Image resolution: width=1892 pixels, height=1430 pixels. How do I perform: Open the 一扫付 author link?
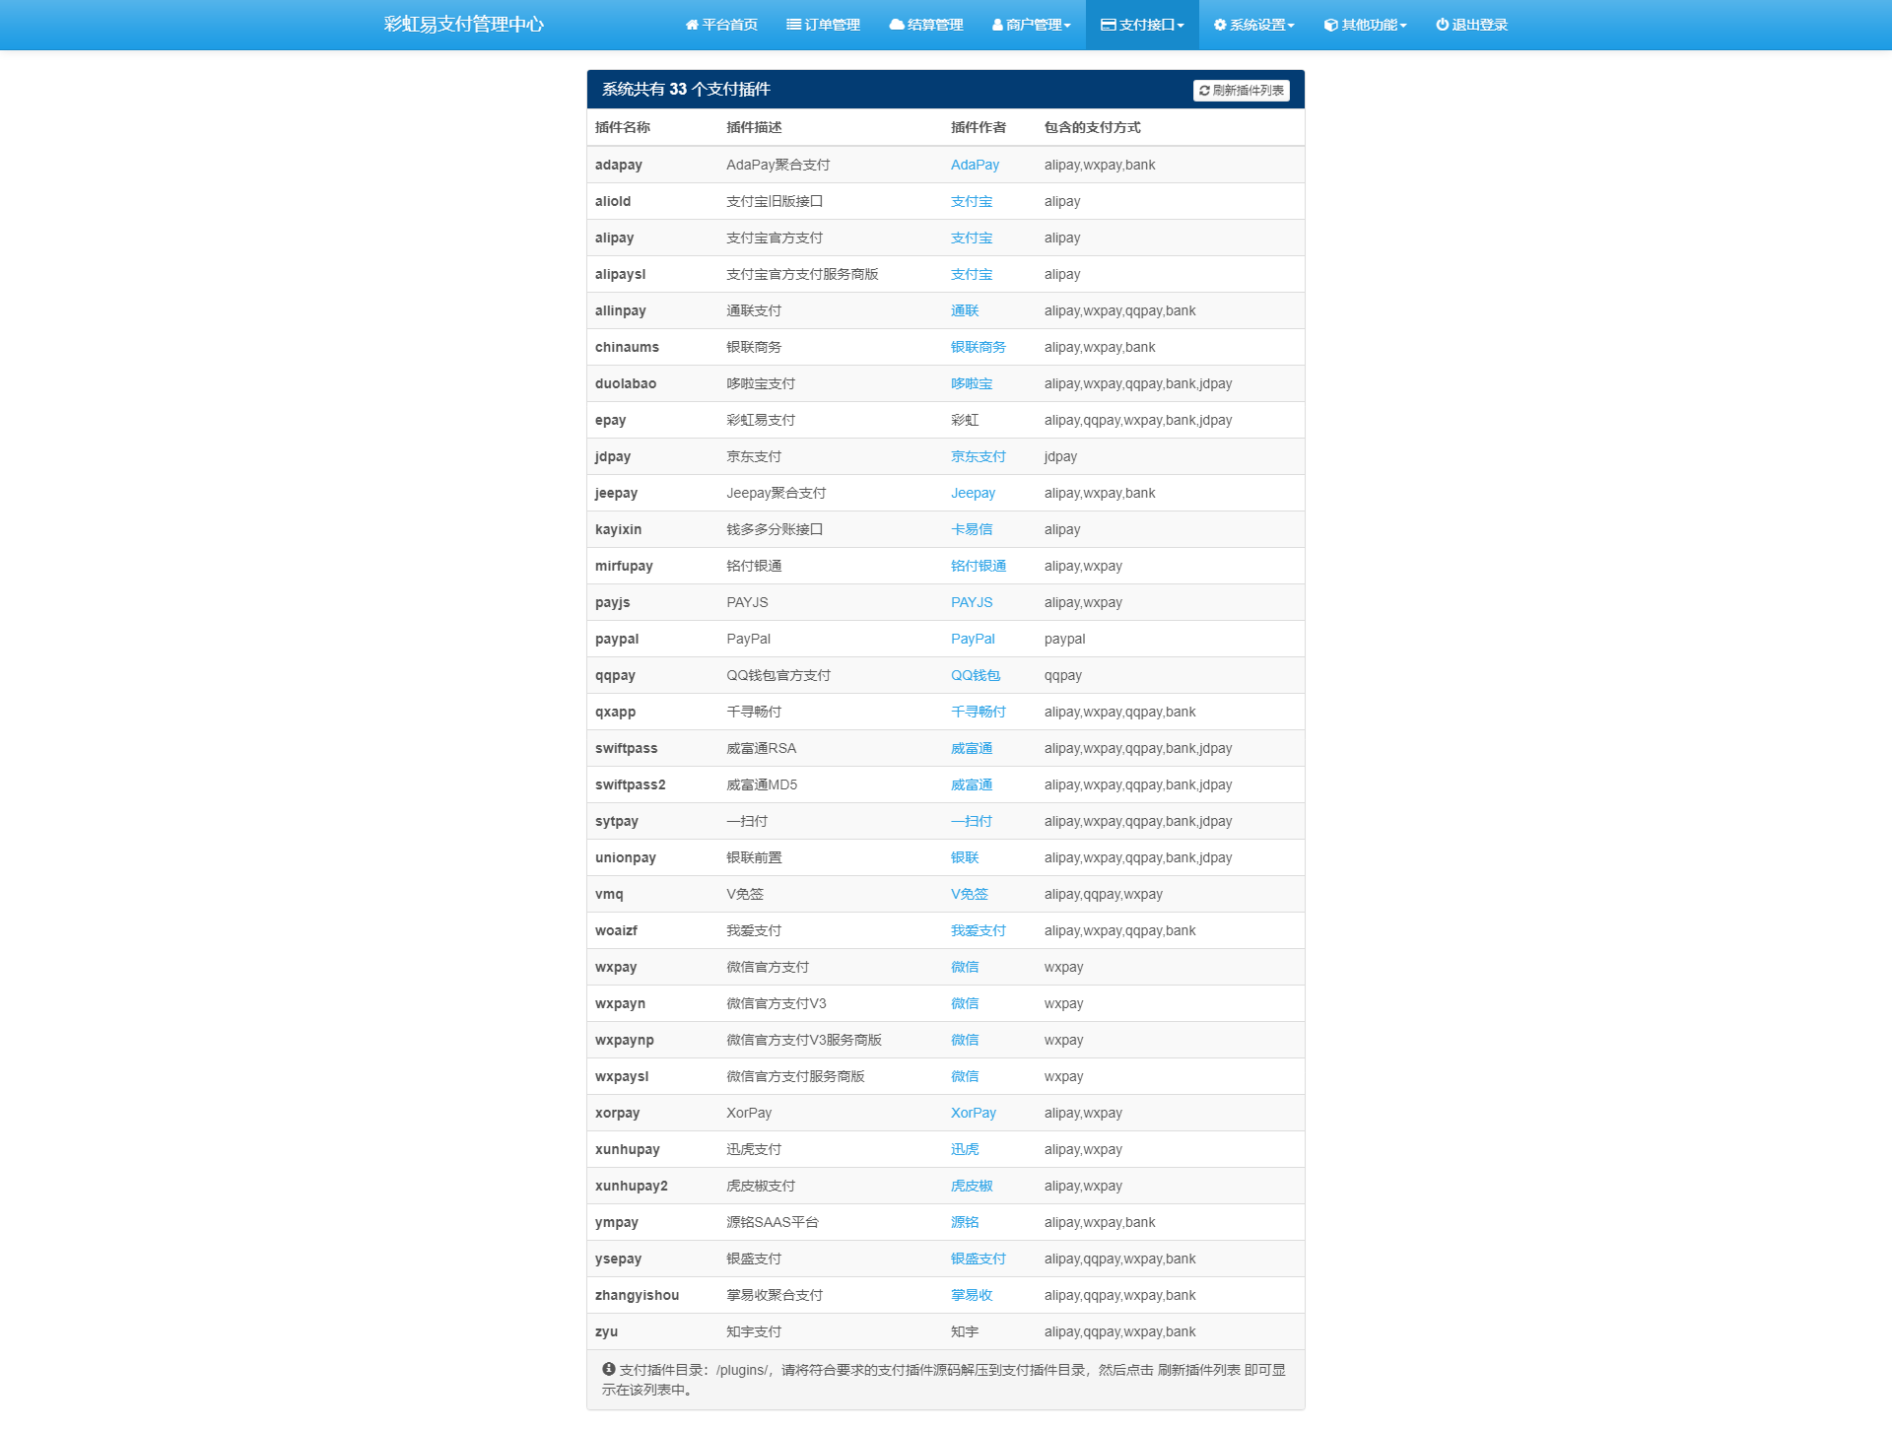[x=972, y=821]
